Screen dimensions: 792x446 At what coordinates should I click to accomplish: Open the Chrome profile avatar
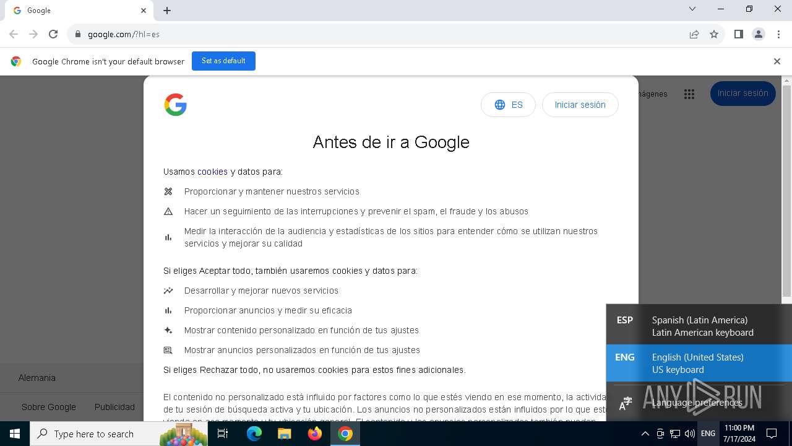(759, 34)
